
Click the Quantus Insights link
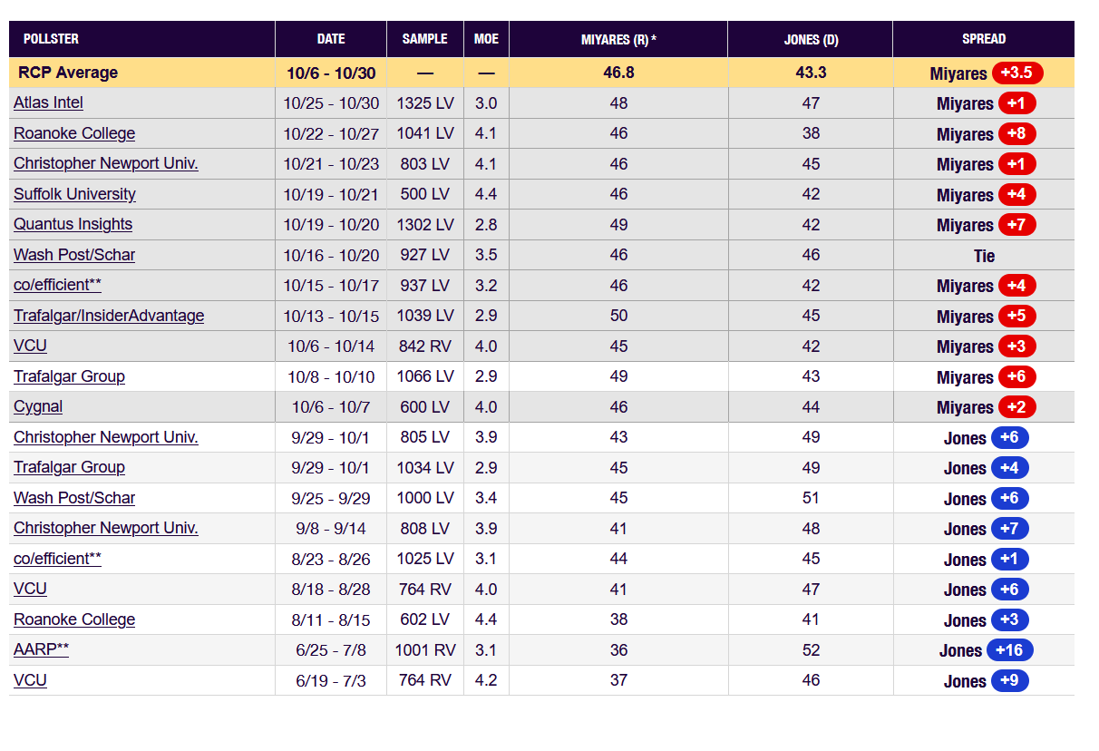[x=73, y=225]
